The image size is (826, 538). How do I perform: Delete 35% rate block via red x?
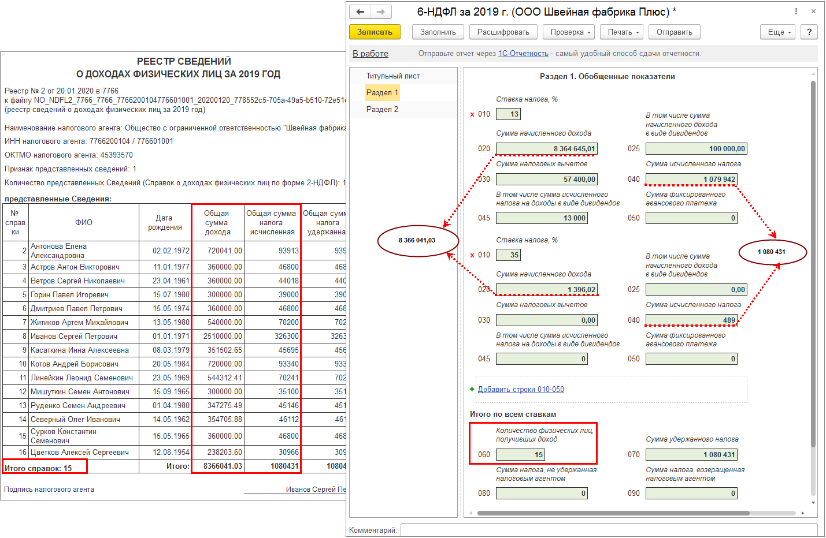click(x=472, y=255)
